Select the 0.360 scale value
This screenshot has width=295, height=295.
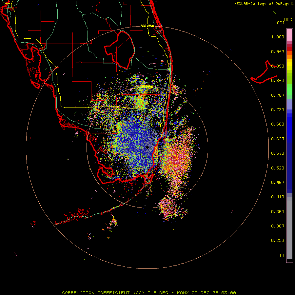coord(278,212)
